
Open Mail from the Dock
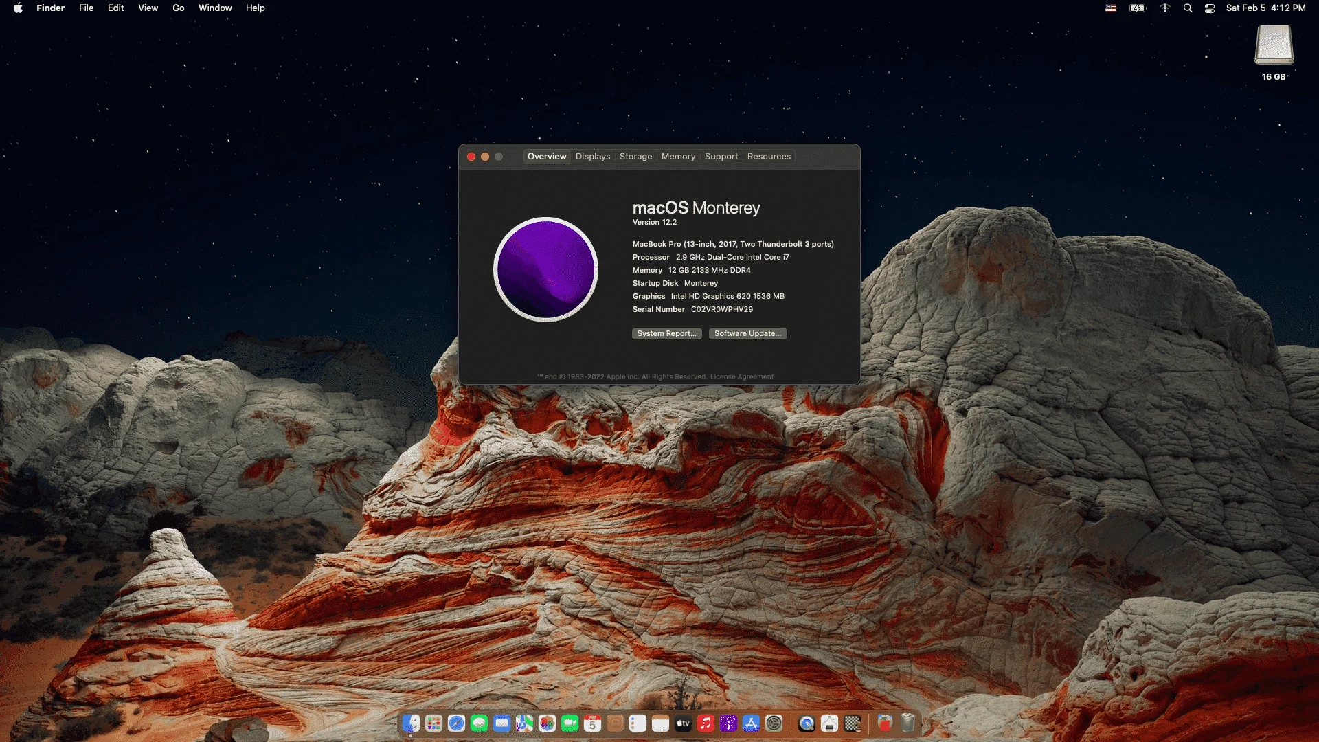pos(502,723)
